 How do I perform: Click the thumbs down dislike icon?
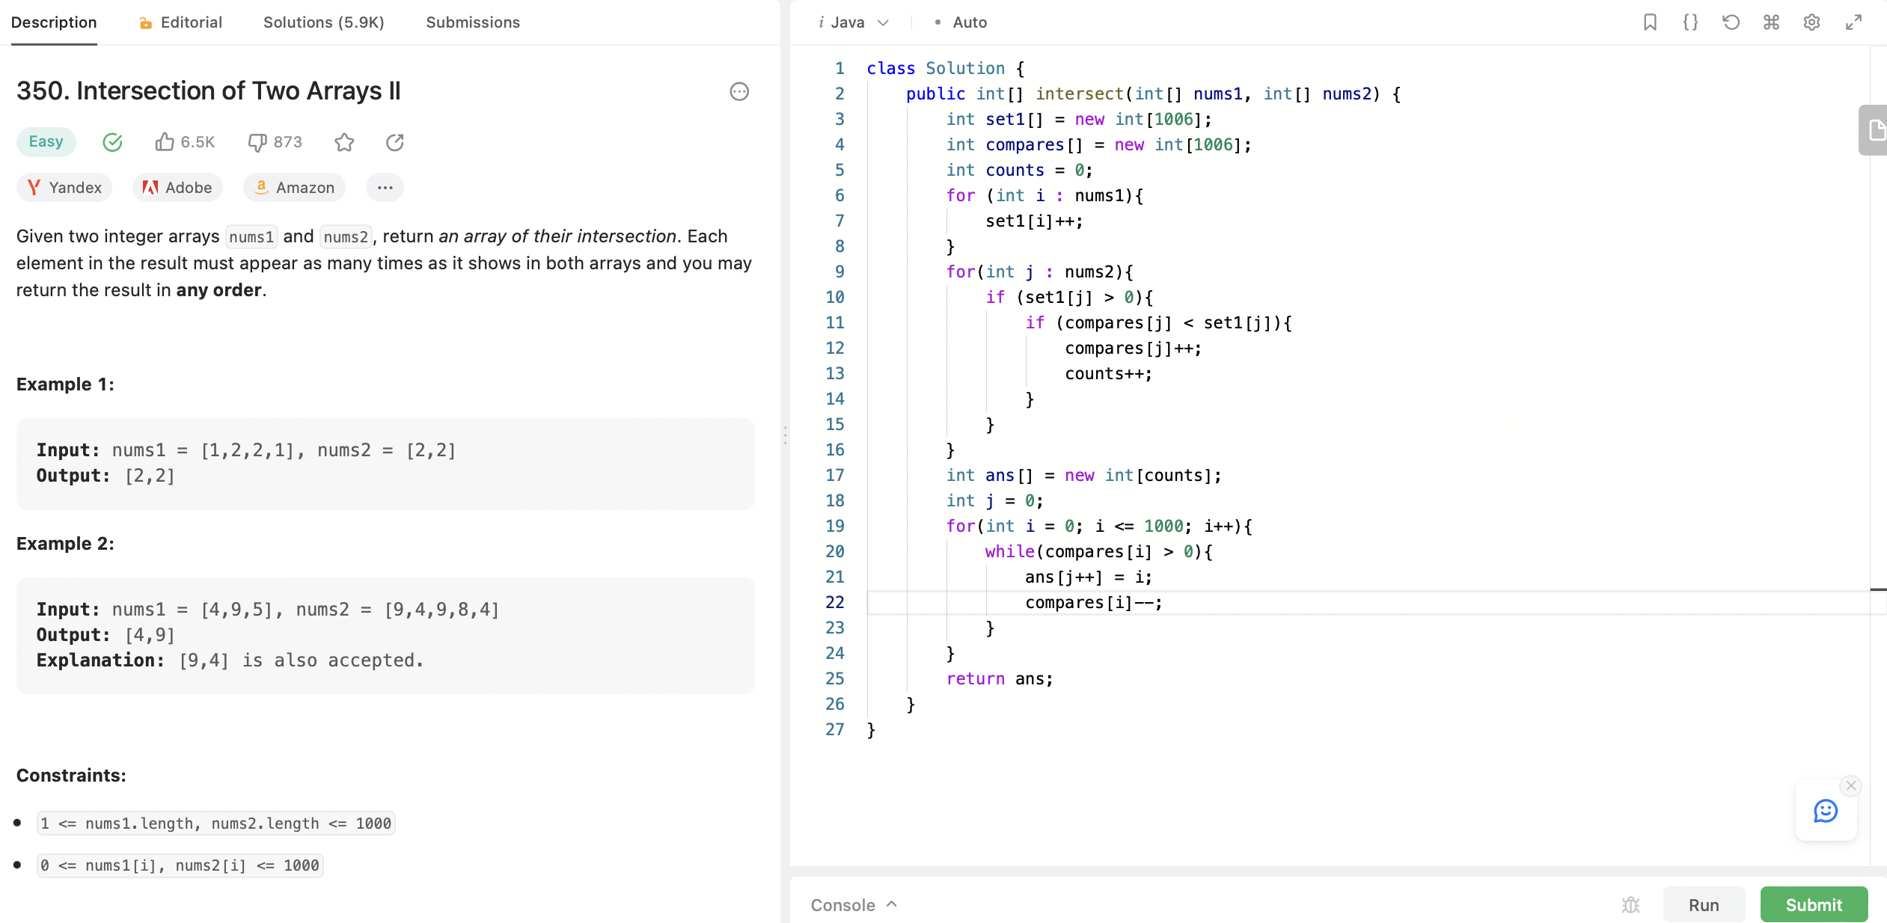257,142
